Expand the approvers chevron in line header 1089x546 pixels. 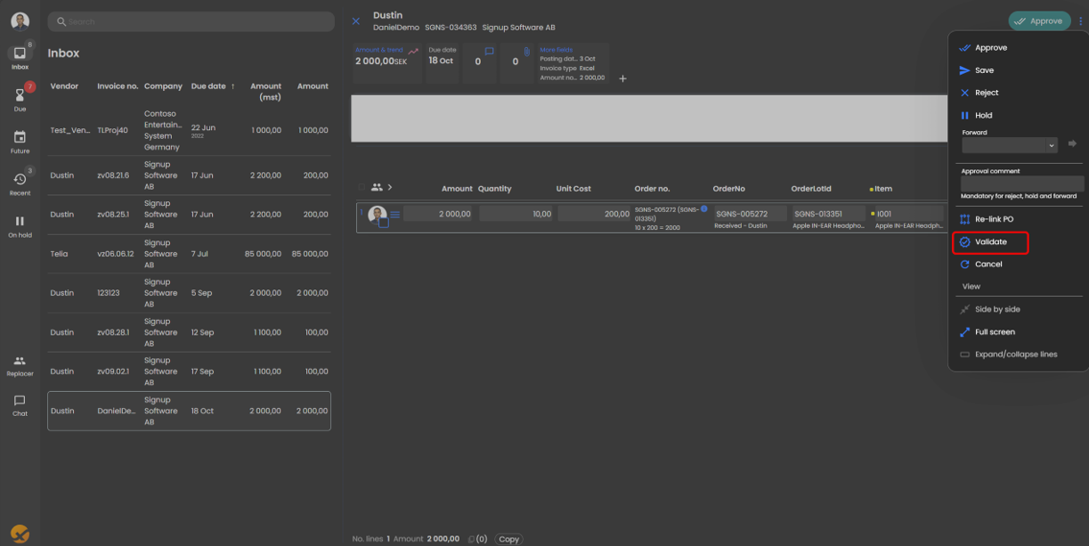point(390,188)
